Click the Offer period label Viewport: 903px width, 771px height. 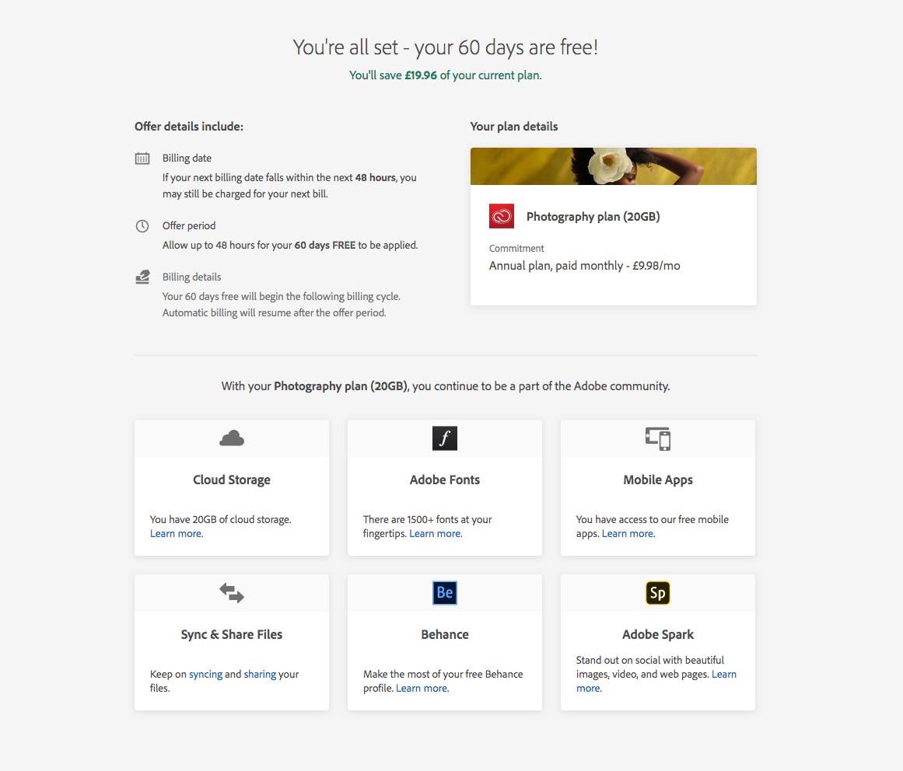189,225
